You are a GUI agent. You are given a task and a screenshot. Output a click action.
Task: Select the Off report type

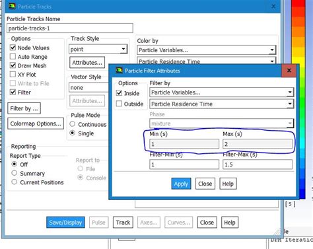pyautogui.click(x=15, y=164)
